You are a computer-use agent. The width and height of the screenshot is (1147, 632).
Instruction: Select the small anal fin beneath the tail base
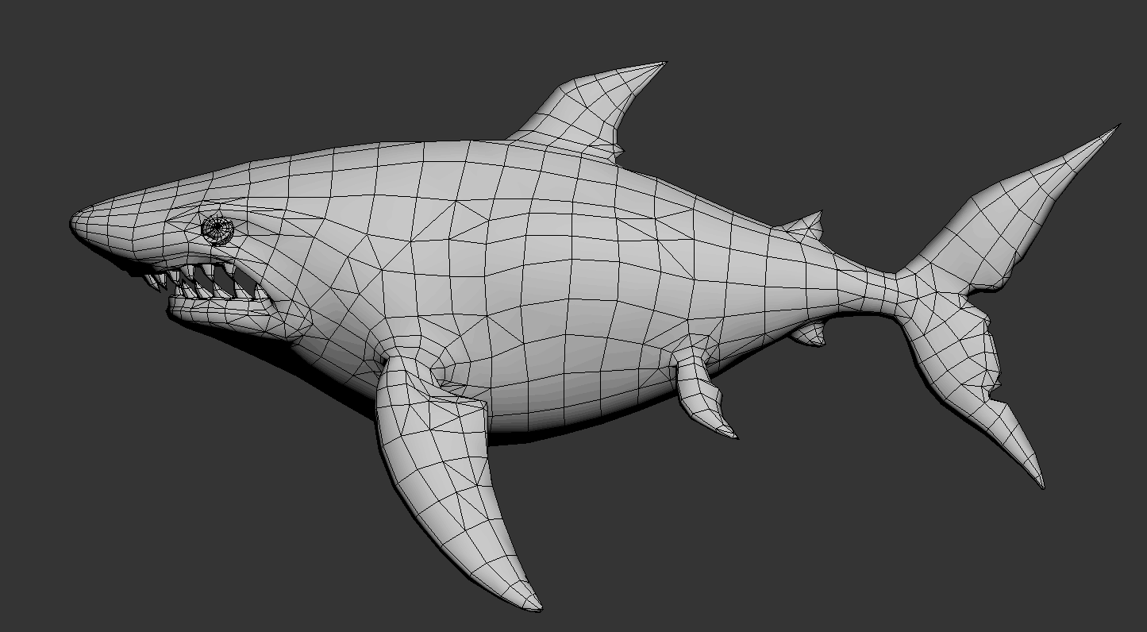pos(810,333)
